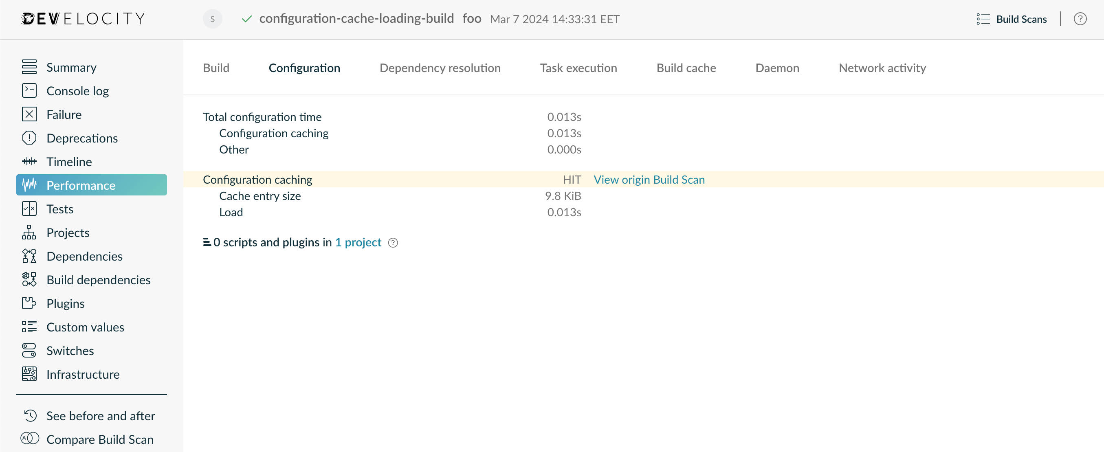Click the View origin Build Scan link
The image size is (1104, 452).
click(x=649, y=180)
